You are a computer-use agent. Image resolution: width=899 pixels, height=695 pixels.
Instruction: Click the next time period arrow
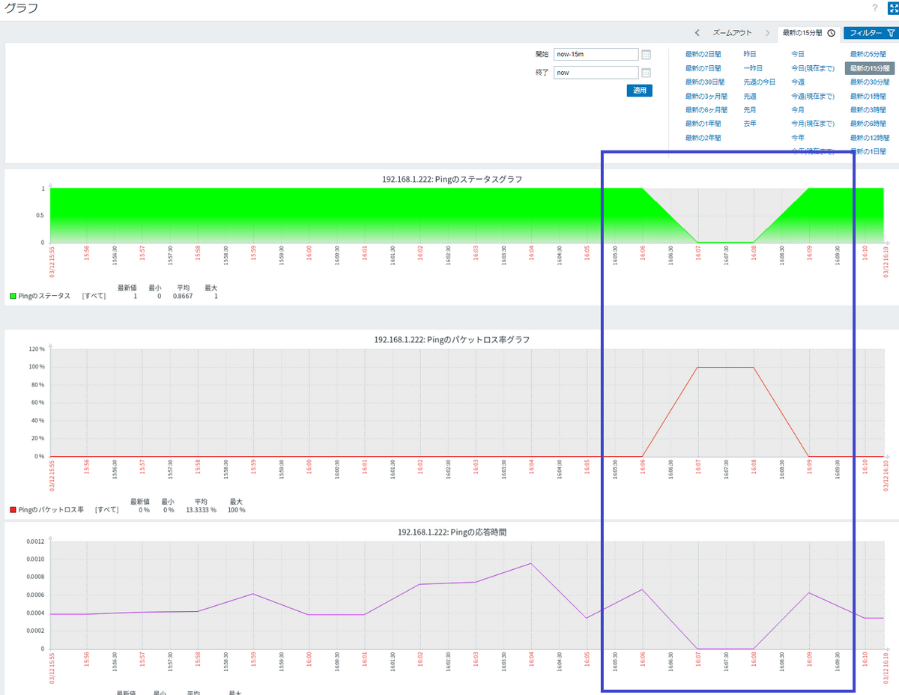point(768,33)
